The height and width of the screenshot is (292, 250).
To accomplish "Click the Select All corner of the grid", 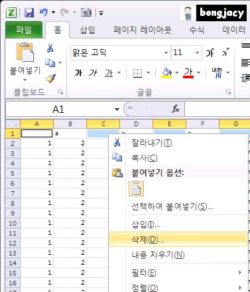I will tap(13, 124).
